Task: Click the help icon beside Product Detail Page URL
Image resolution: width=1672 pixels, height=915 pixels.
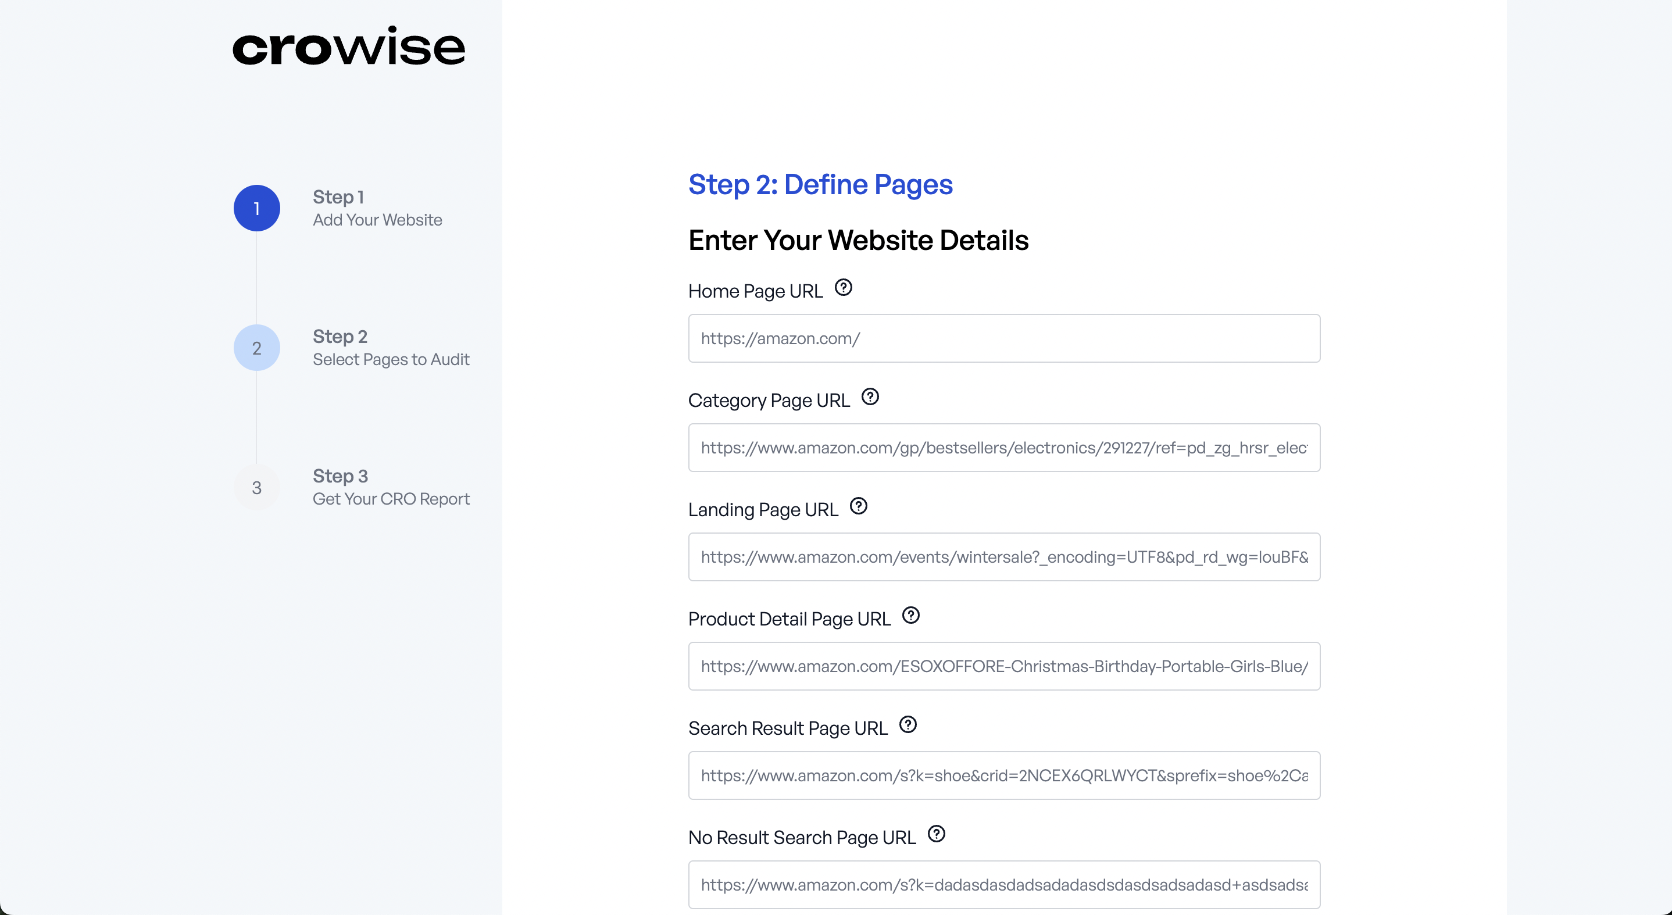Action: 910,615
